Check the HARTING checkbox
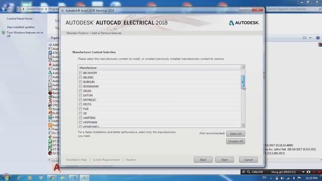The width and height of the screenshot is (322, 181). (80, 118)
